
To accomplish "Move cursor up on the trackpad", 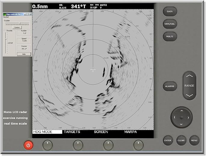I will 181,111.
